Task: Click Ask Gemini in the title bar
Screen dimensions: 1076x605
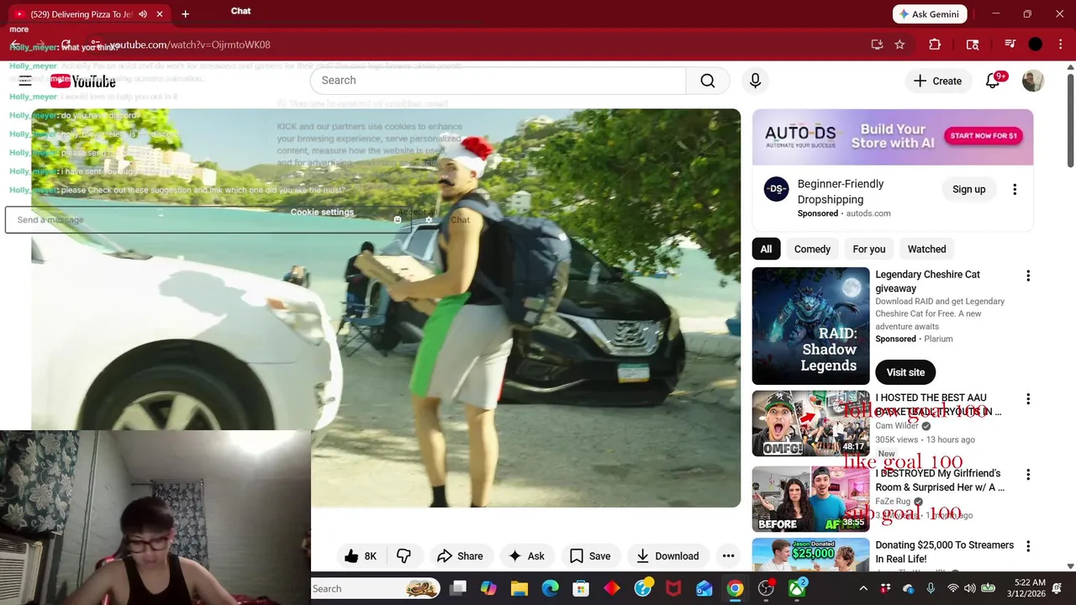Action: (x=930, y=14)
